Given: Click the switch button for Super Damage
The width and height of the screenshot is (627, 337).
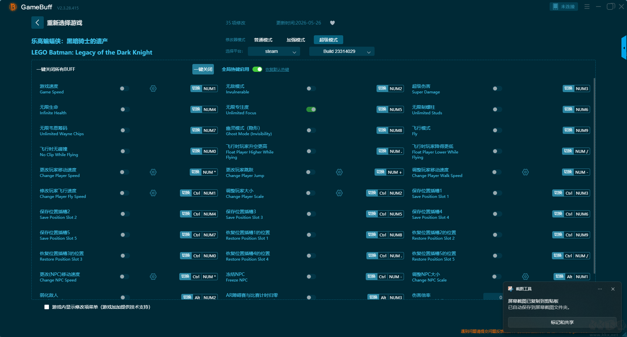Looking at the screenshot, I should (x=568, y=88).
